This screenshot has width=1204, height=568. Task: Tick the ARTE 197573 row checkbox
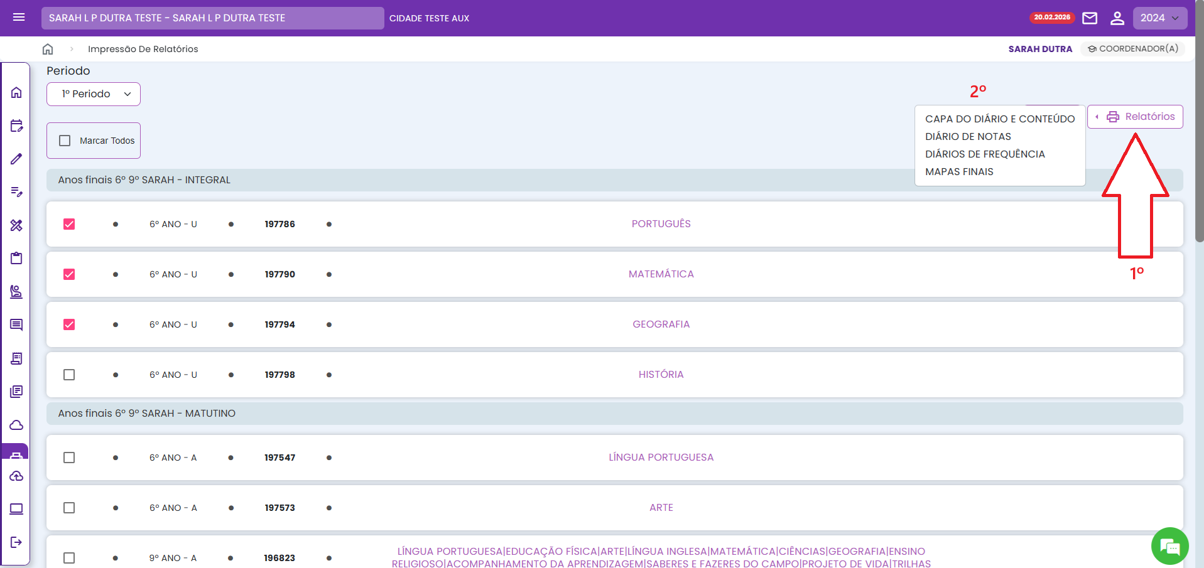coord(69,508)
